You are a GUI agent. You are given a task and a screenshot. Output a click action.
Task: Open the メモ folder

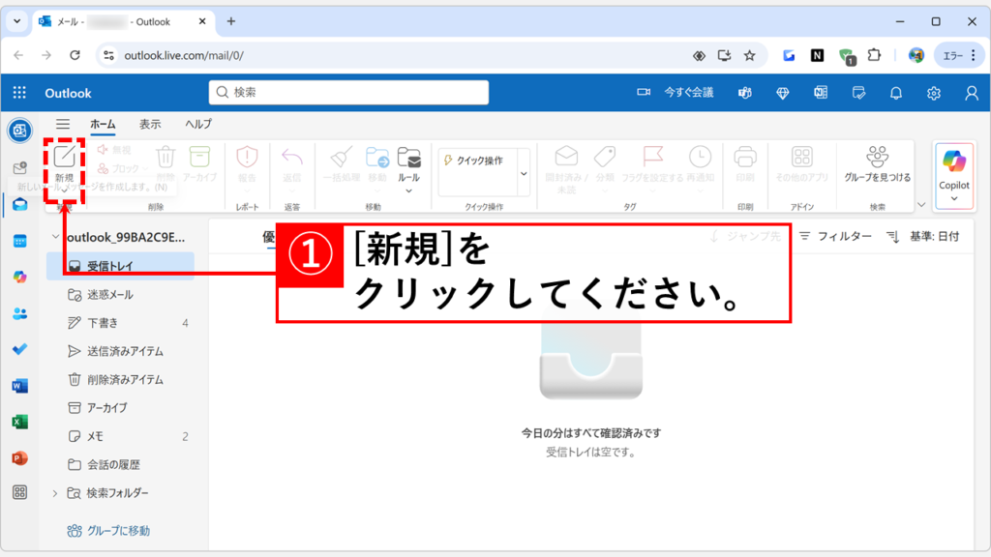[x=120, y=436]
